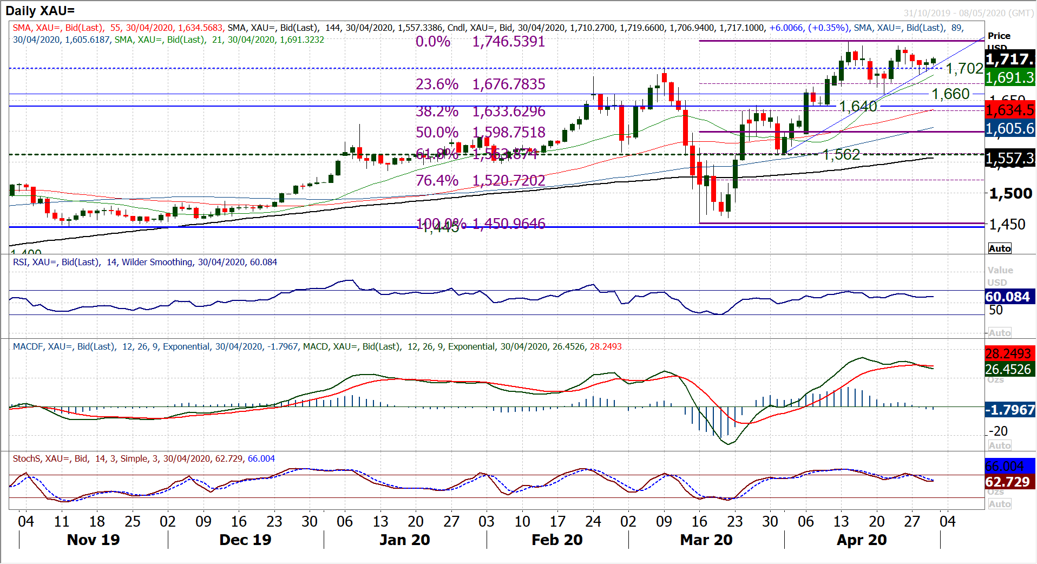Click the StochS indicator legend text

(x=143, y=458)
